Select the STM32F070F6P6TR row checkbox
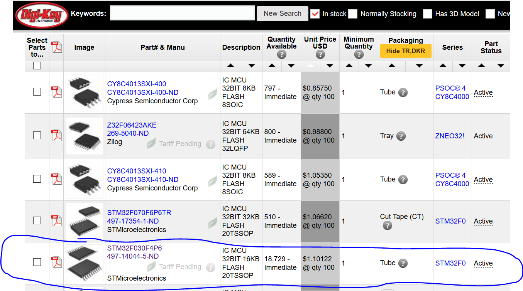The image size is (523, 291). pos(37,220)
